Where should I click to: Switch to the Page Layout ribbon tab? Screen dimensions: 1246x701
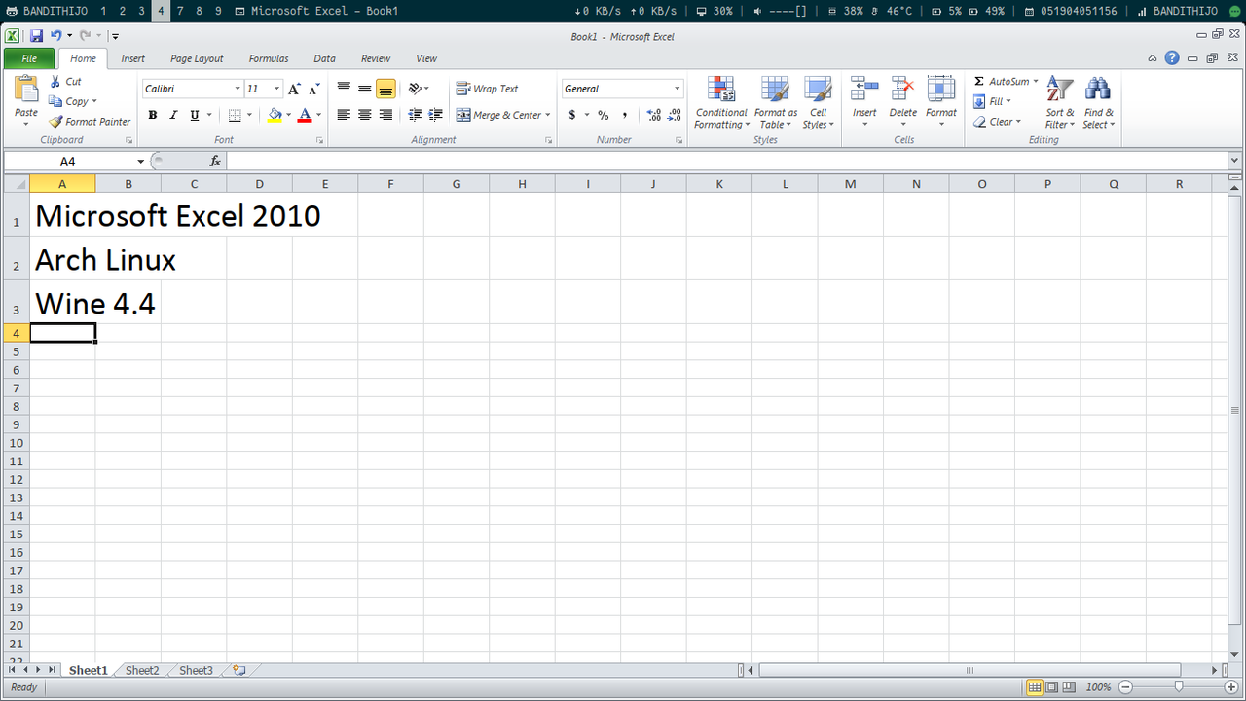197,58
